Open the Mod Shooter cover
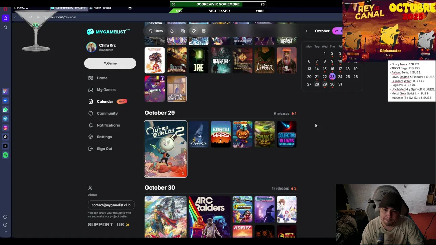 point(155,89)
